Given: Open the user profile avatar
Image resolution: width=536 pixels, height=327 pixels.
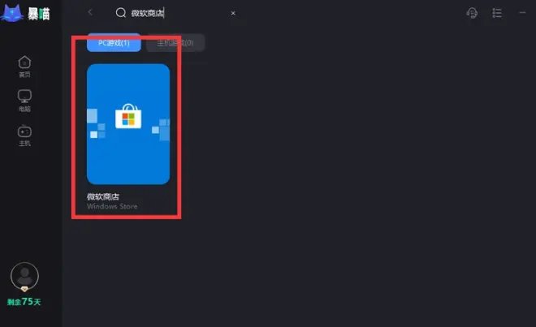Looking at the screenshot, I should pos(24,276).
